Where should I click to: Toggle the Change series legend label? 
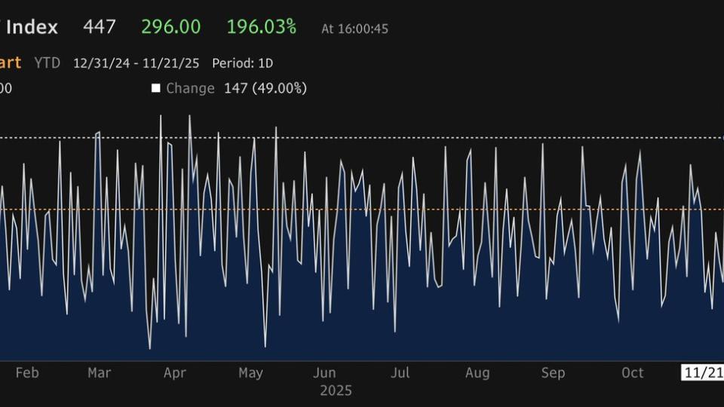(x=190, y=88)
